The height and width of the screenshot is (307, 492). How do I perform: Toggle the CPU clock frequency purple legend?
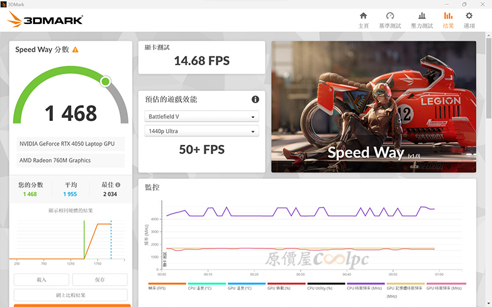click(x=365, y=286)
